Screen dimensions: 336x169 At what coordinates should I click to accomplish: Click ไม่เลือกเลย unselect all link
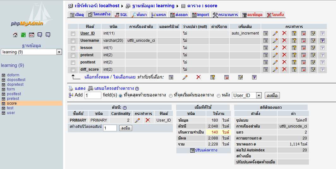click(124, 77)
